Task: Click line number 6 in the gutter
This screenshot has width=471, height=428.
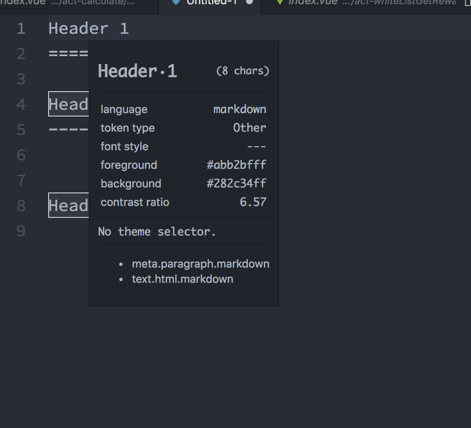Action: point(21,155)
